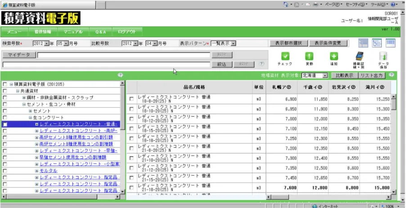Open the 表示対象 北海道 region dropdown
Screen dimensions: 406x208
pyautogui.click(x=325, y=75)
